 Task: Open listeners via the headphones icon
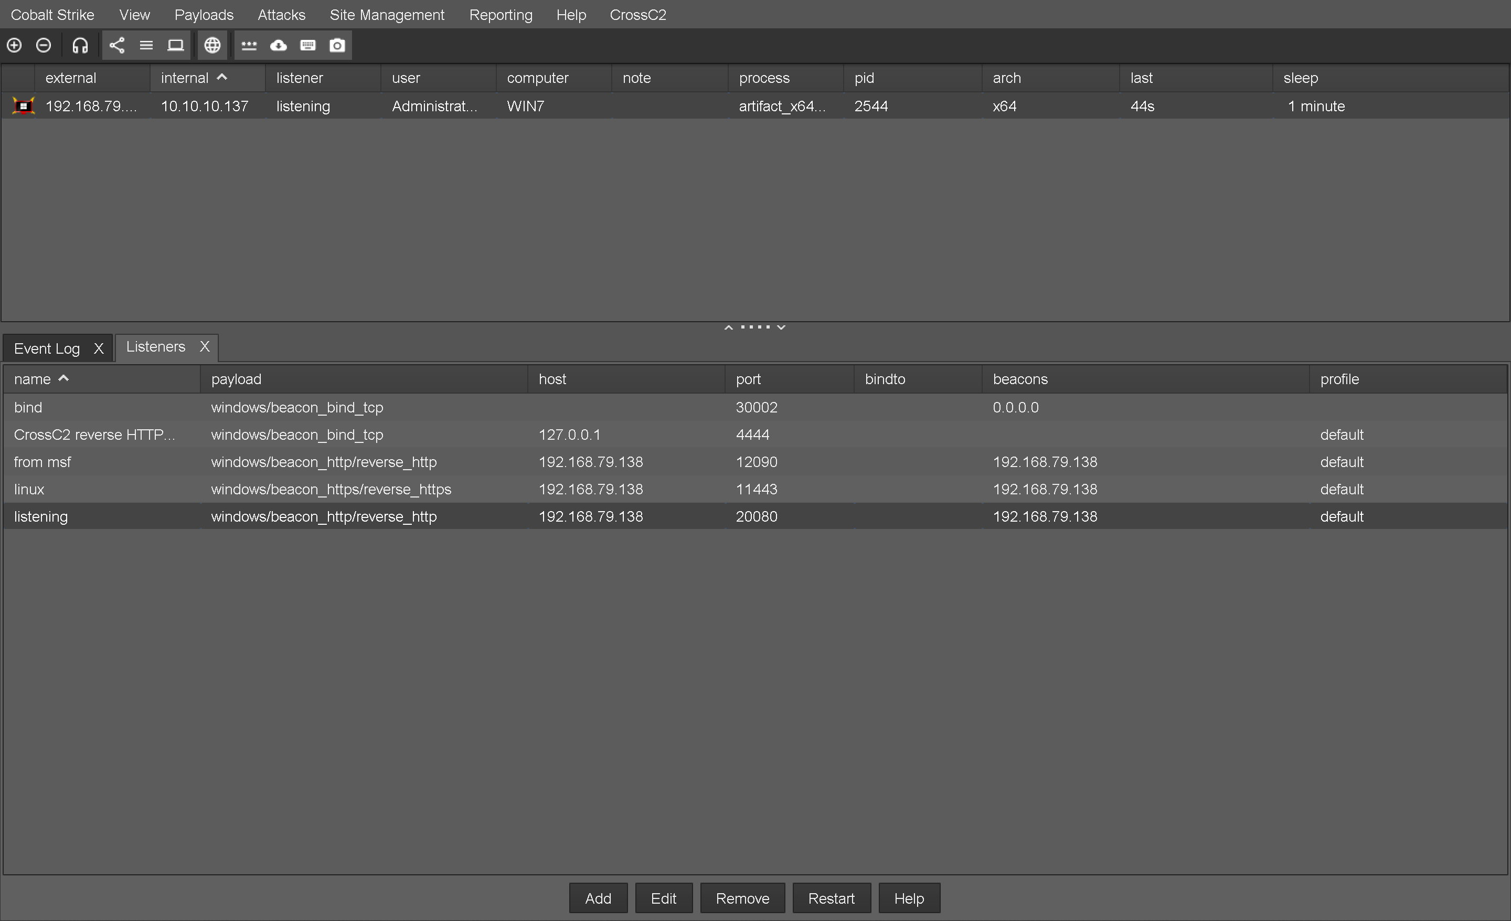pos(80,45)
